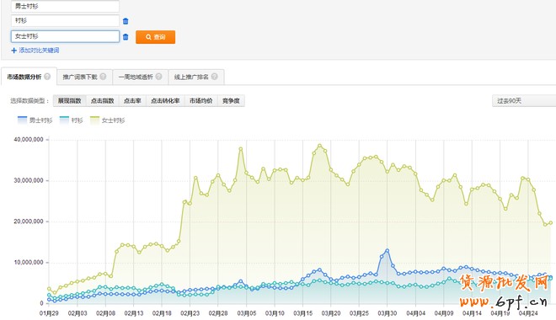
Task: Click the 30,000,000 y-axis label
Action: (x=29, y=180)
